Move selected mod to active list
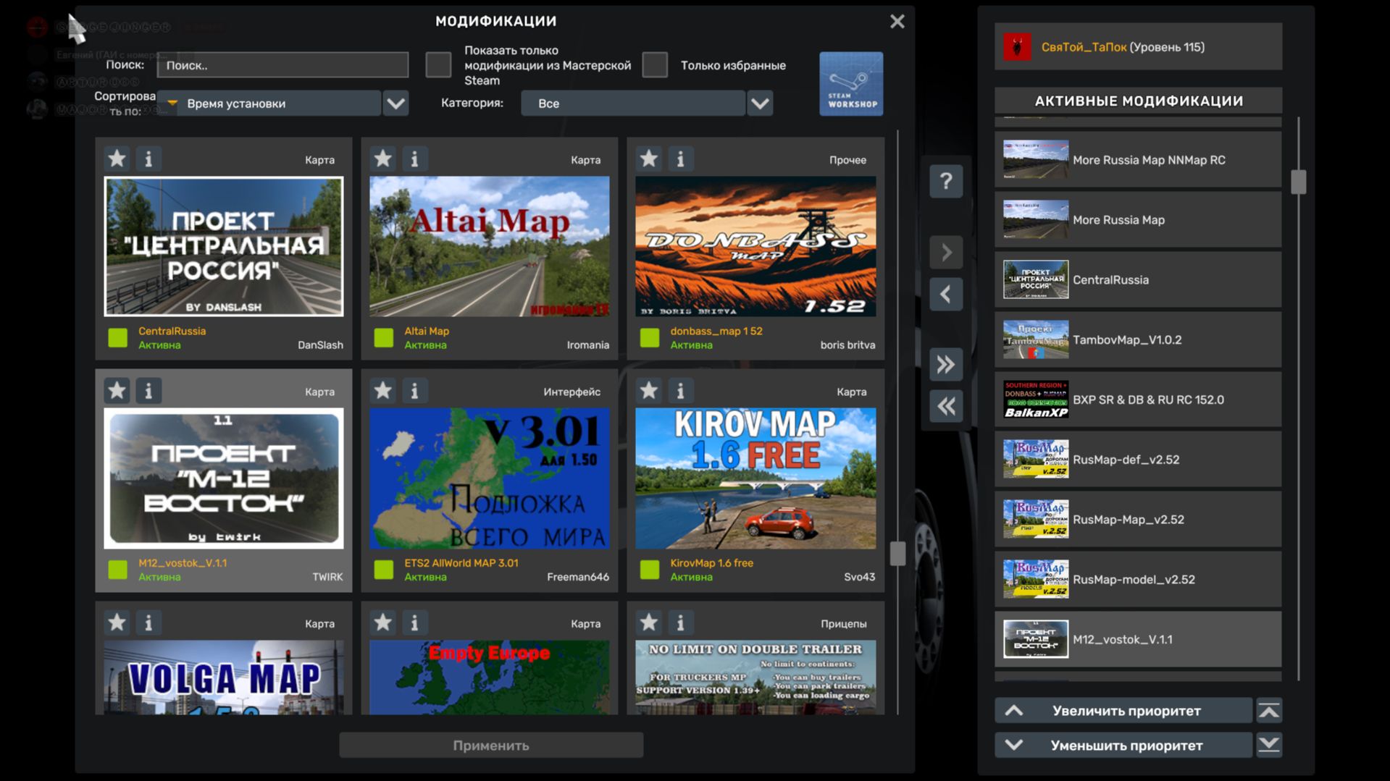This screenshot has width=1390, height=781. [946, 253]
